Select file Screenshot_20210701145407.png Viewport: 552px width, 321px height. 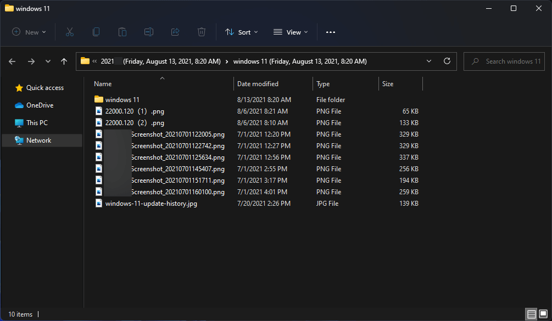point(178,169)
